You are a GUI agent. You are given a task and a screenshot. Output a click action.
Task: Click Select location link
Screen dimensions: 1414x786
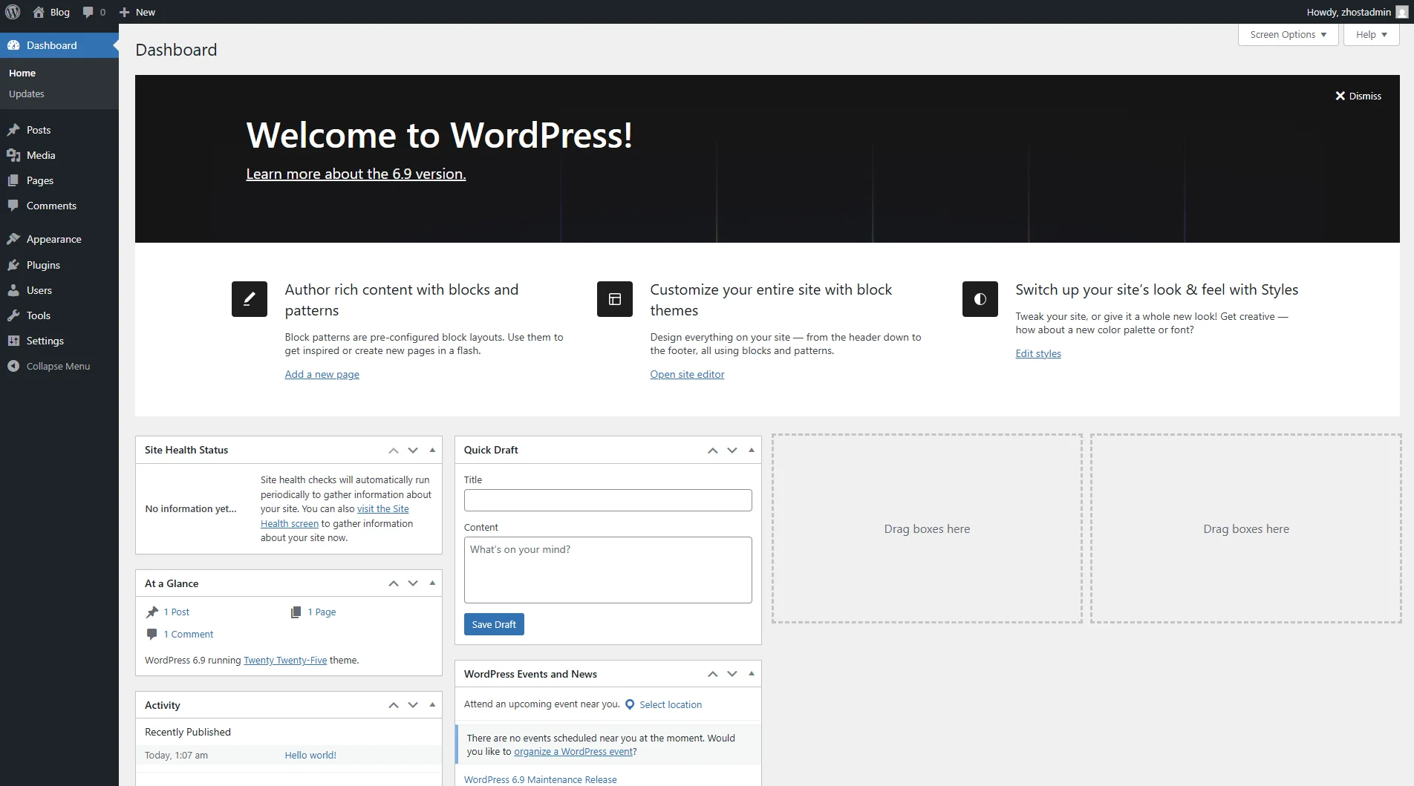coord(671,704)
